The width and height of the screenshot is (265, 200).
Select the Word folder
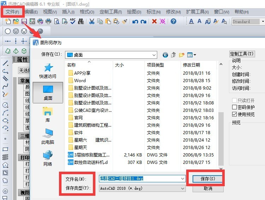[x=80, y=81]
